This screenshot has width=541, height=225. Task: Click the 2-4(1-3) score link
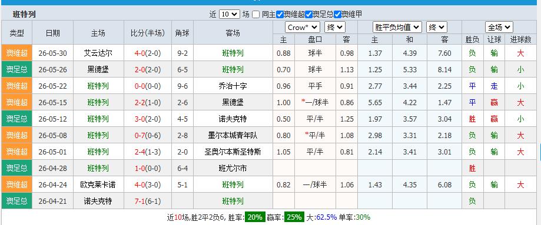148,152
